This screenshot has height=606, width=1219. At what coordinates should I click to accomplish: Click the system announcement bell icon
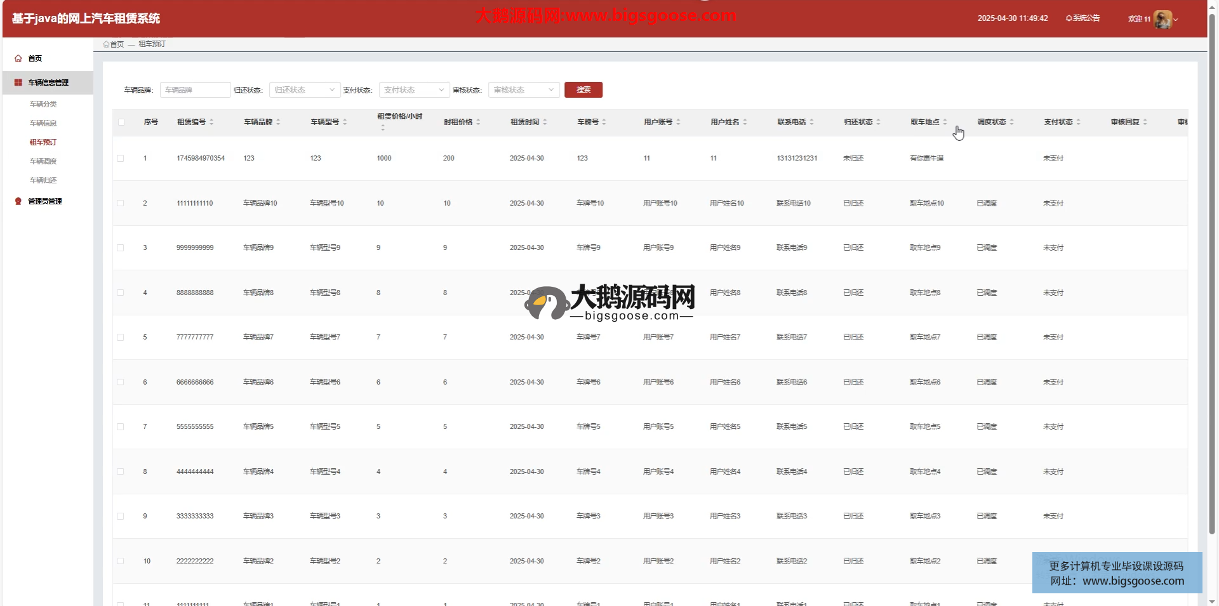[x=1069, y=18]
